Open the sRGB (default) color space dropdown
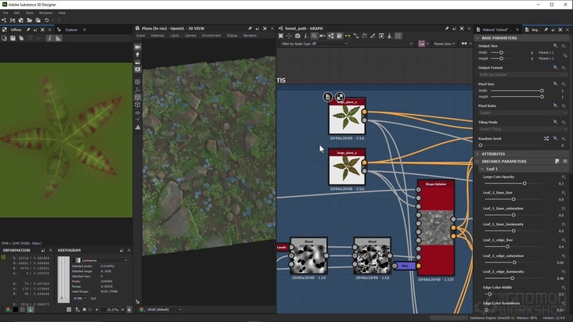 click(x=164, y=309)
